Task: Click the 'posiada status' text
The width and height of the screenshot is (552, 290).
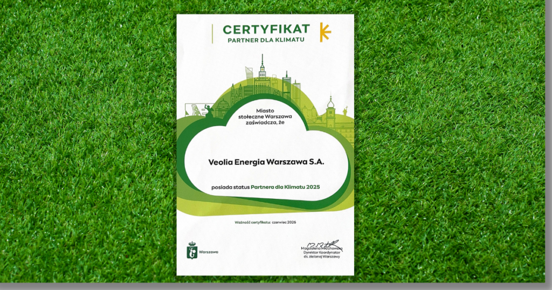Action: [x=230, y=187]
